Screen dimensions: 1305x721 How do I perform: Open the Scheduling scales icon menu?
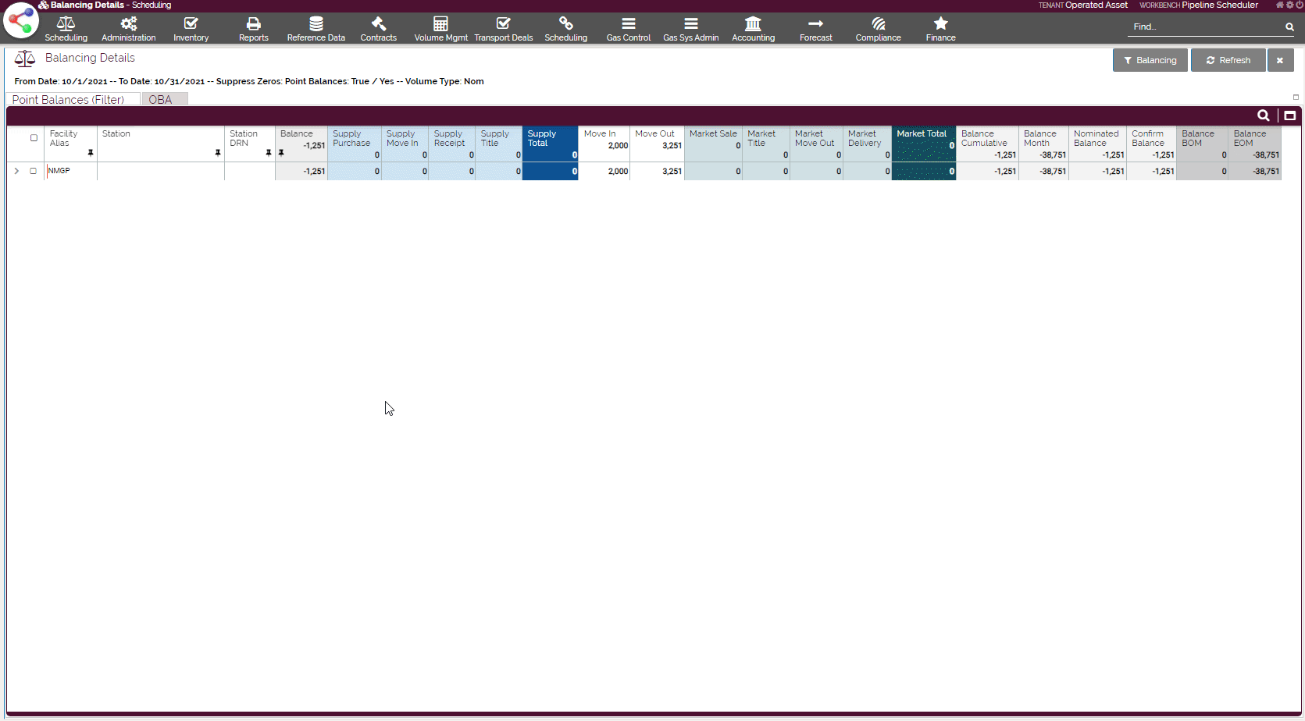(x=66, y=24)
